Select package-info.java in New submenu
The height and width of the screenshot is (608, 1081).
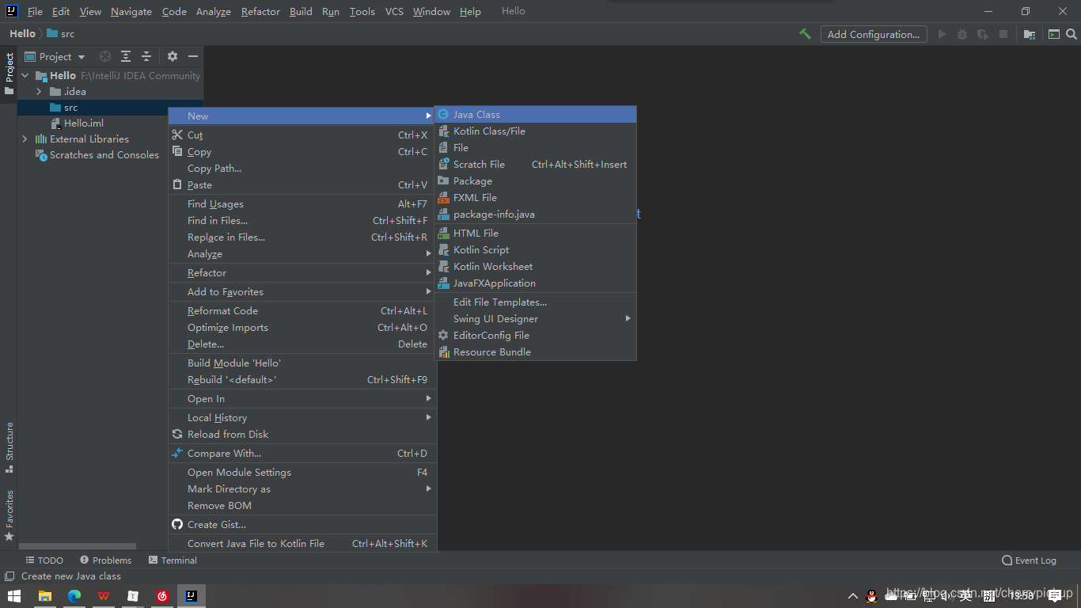(x=536, y=214)
